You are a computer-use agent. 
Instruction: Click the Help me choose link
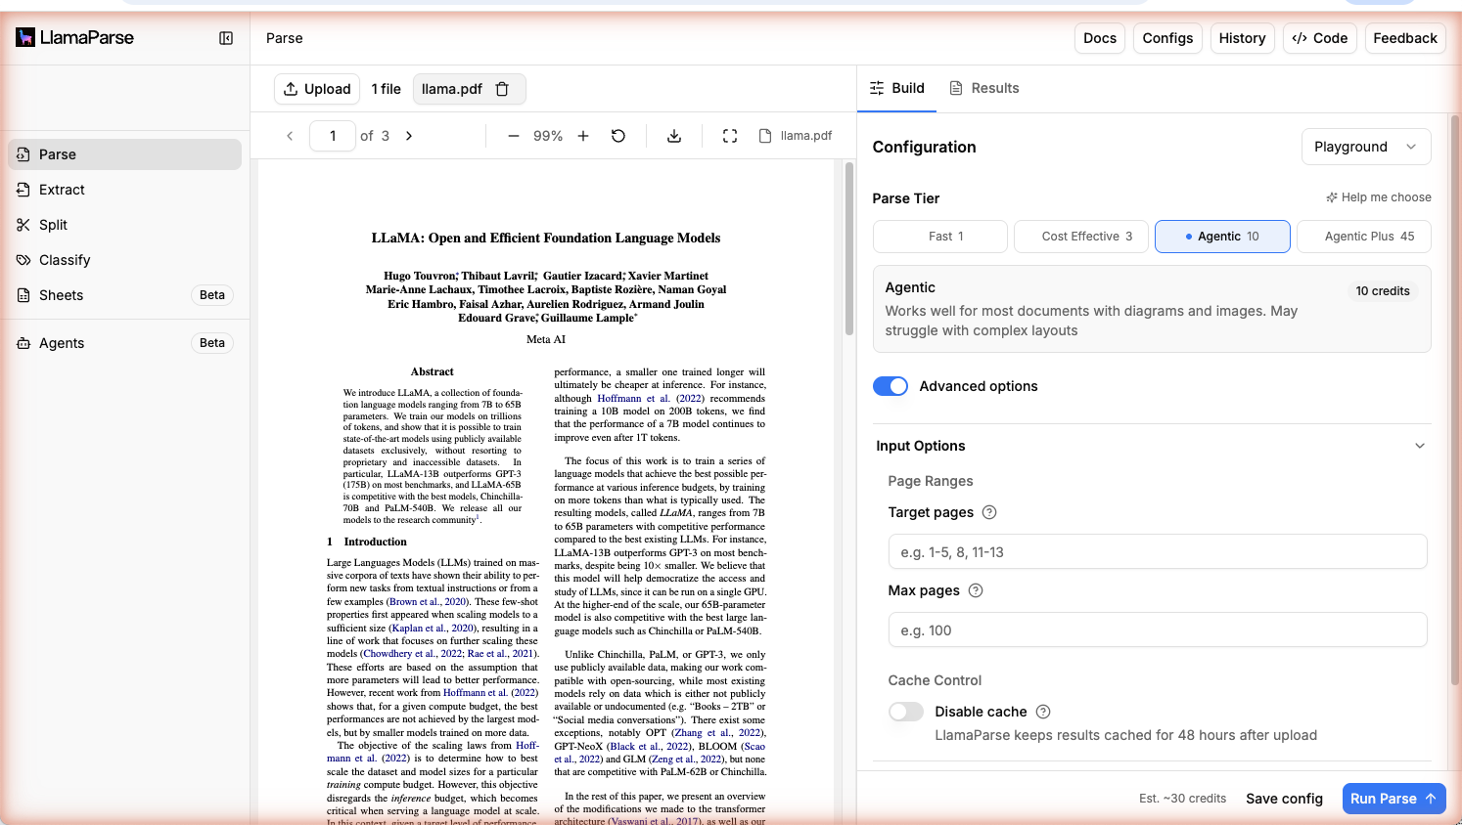[x=1378, y=196]
